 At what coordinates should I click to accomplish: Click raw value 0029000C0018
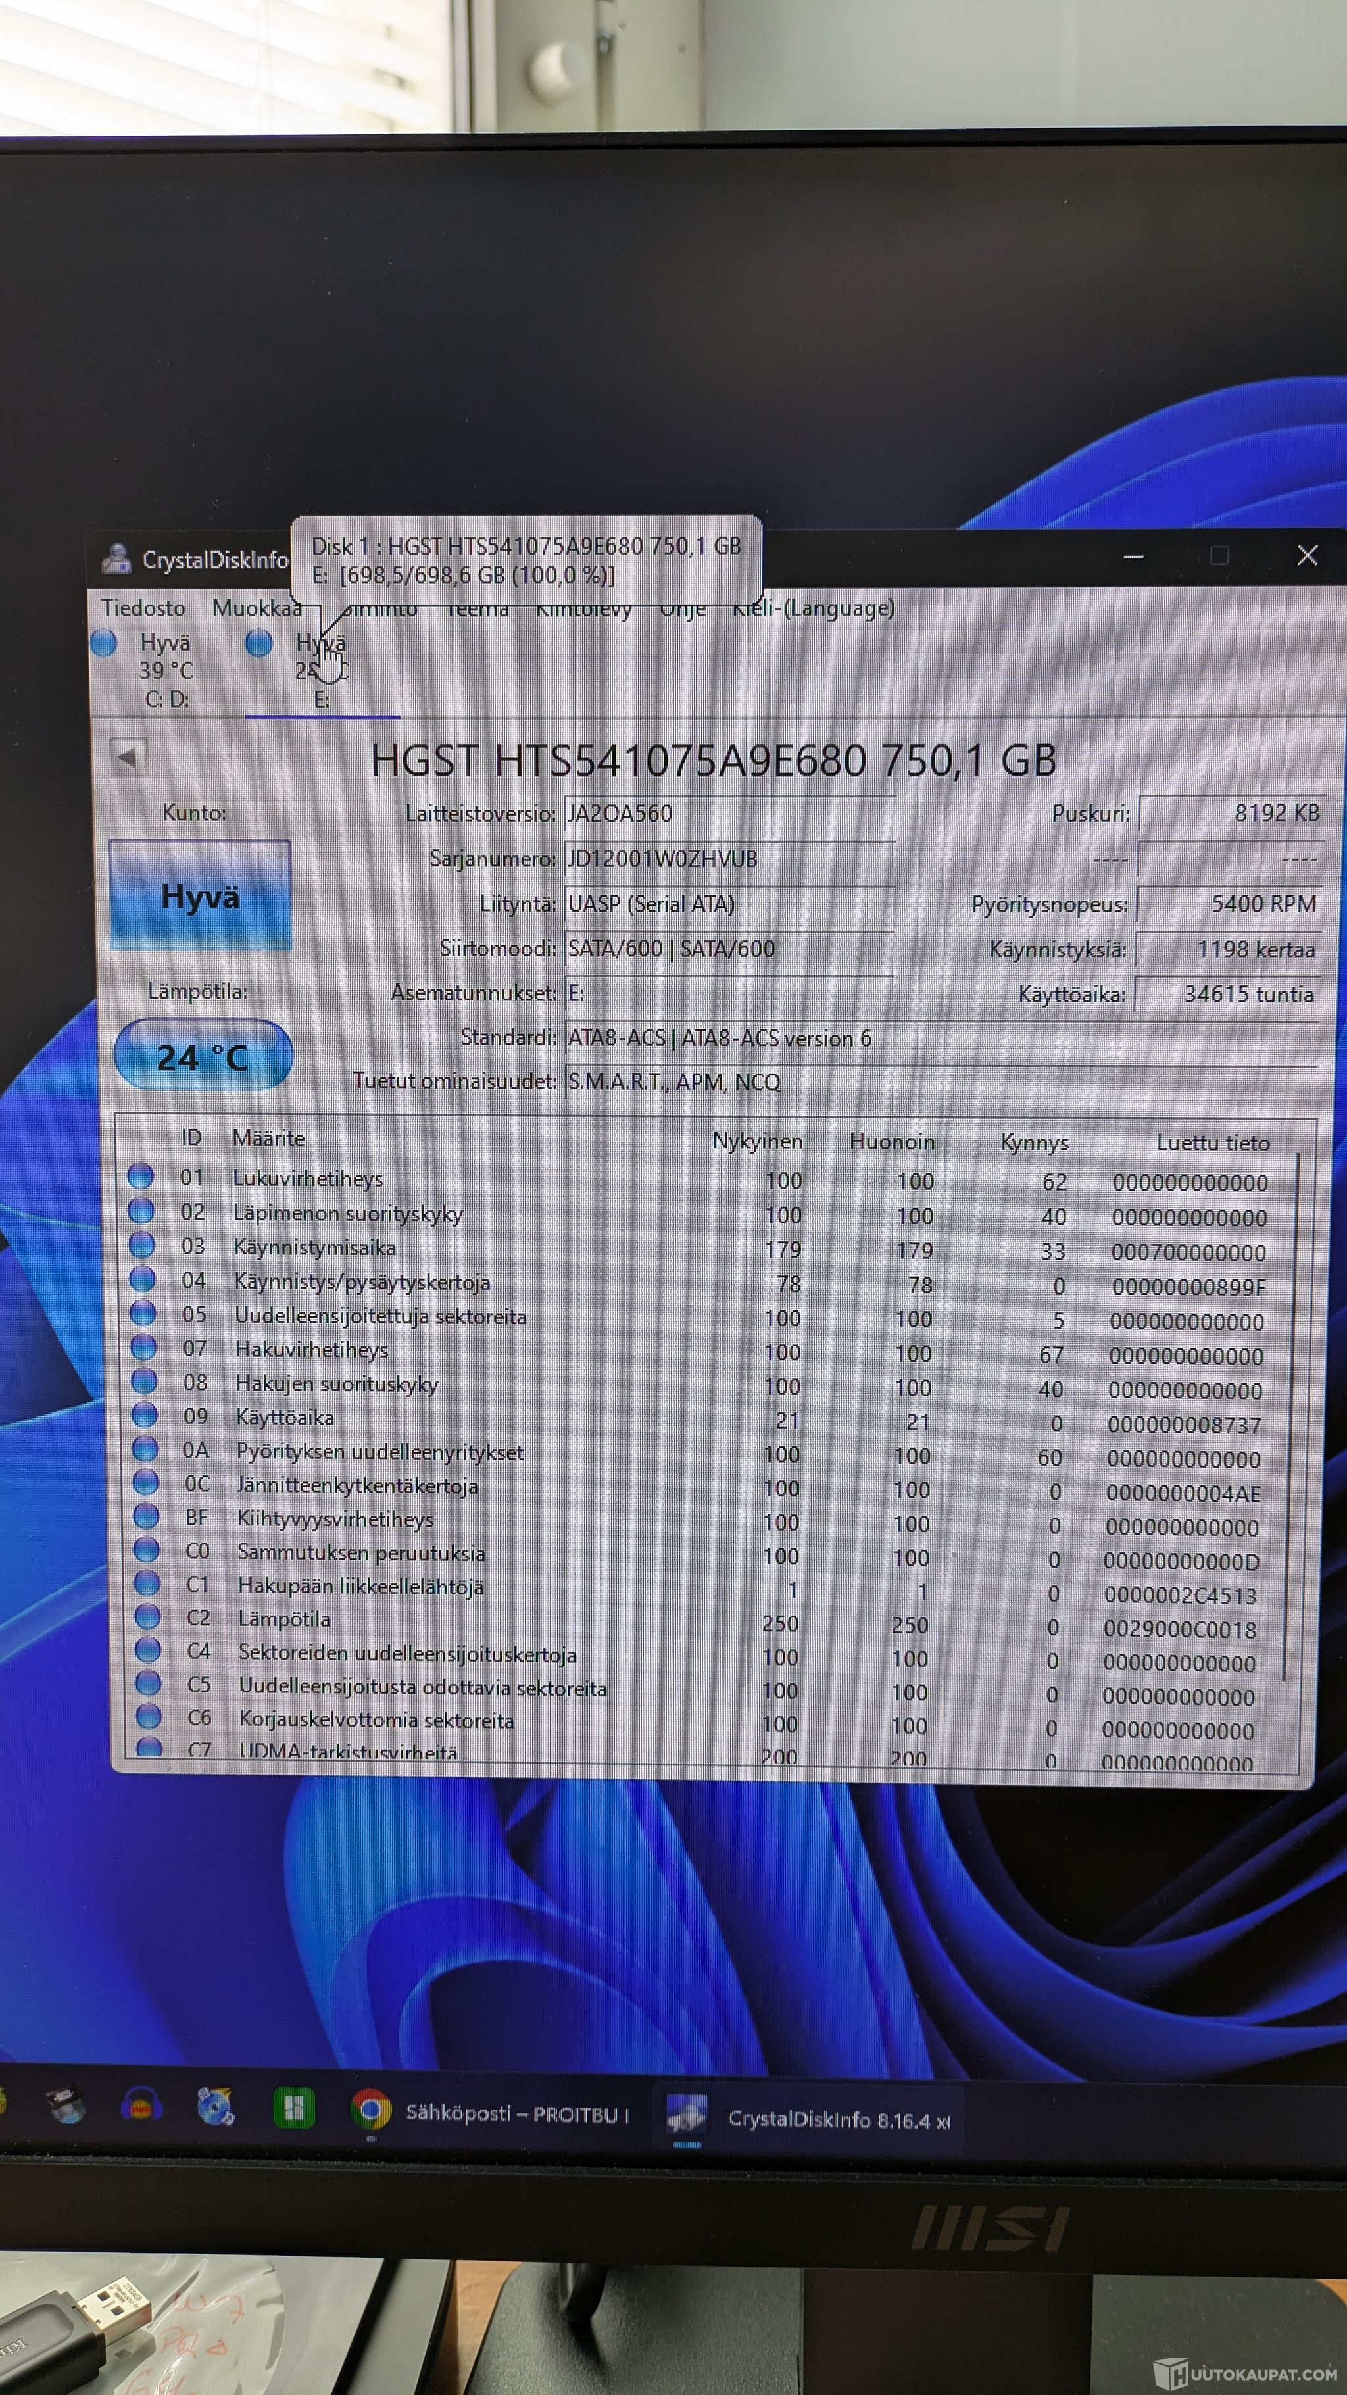point(1180,1629)
